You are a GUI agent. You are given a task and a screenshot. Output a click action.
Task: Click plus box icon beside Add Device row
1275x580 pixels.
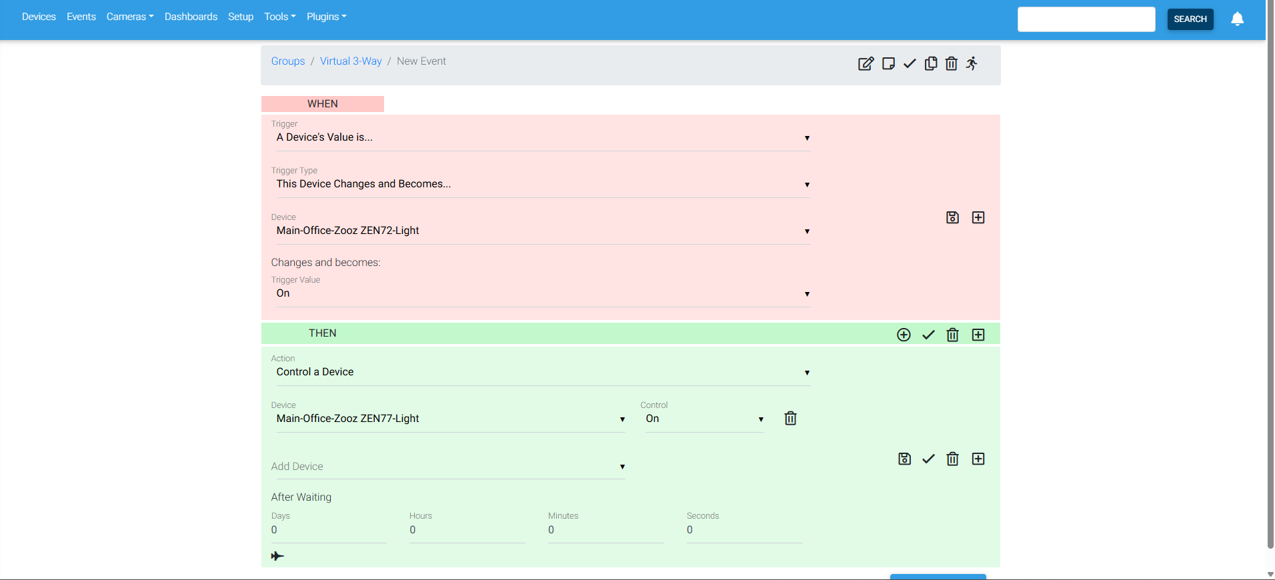pos(978,459)
